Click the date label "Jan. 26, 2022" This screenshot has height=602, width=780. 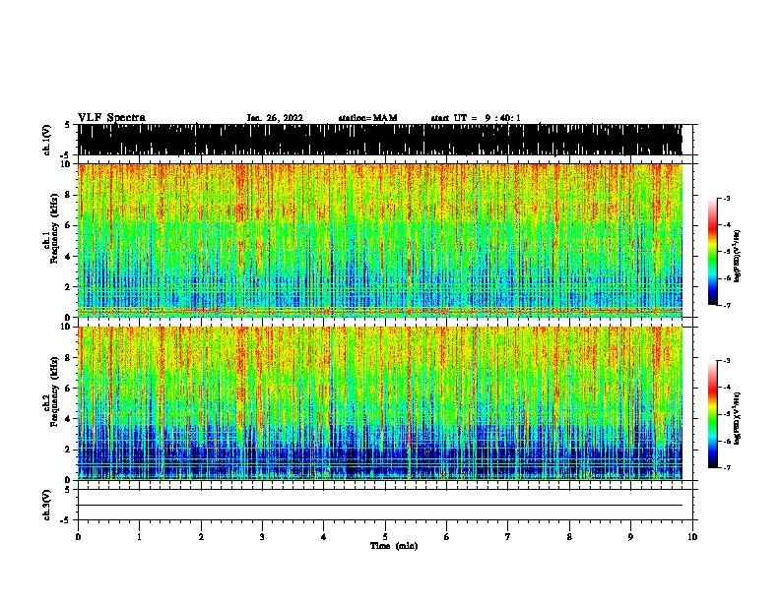pyautogui.click(x=275, y=118)
